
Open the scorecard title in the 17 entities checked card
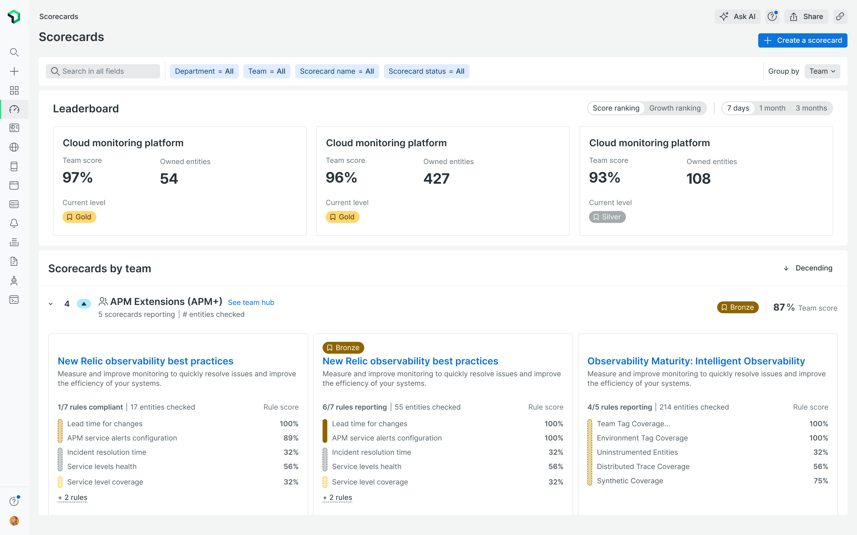[146, 361]
